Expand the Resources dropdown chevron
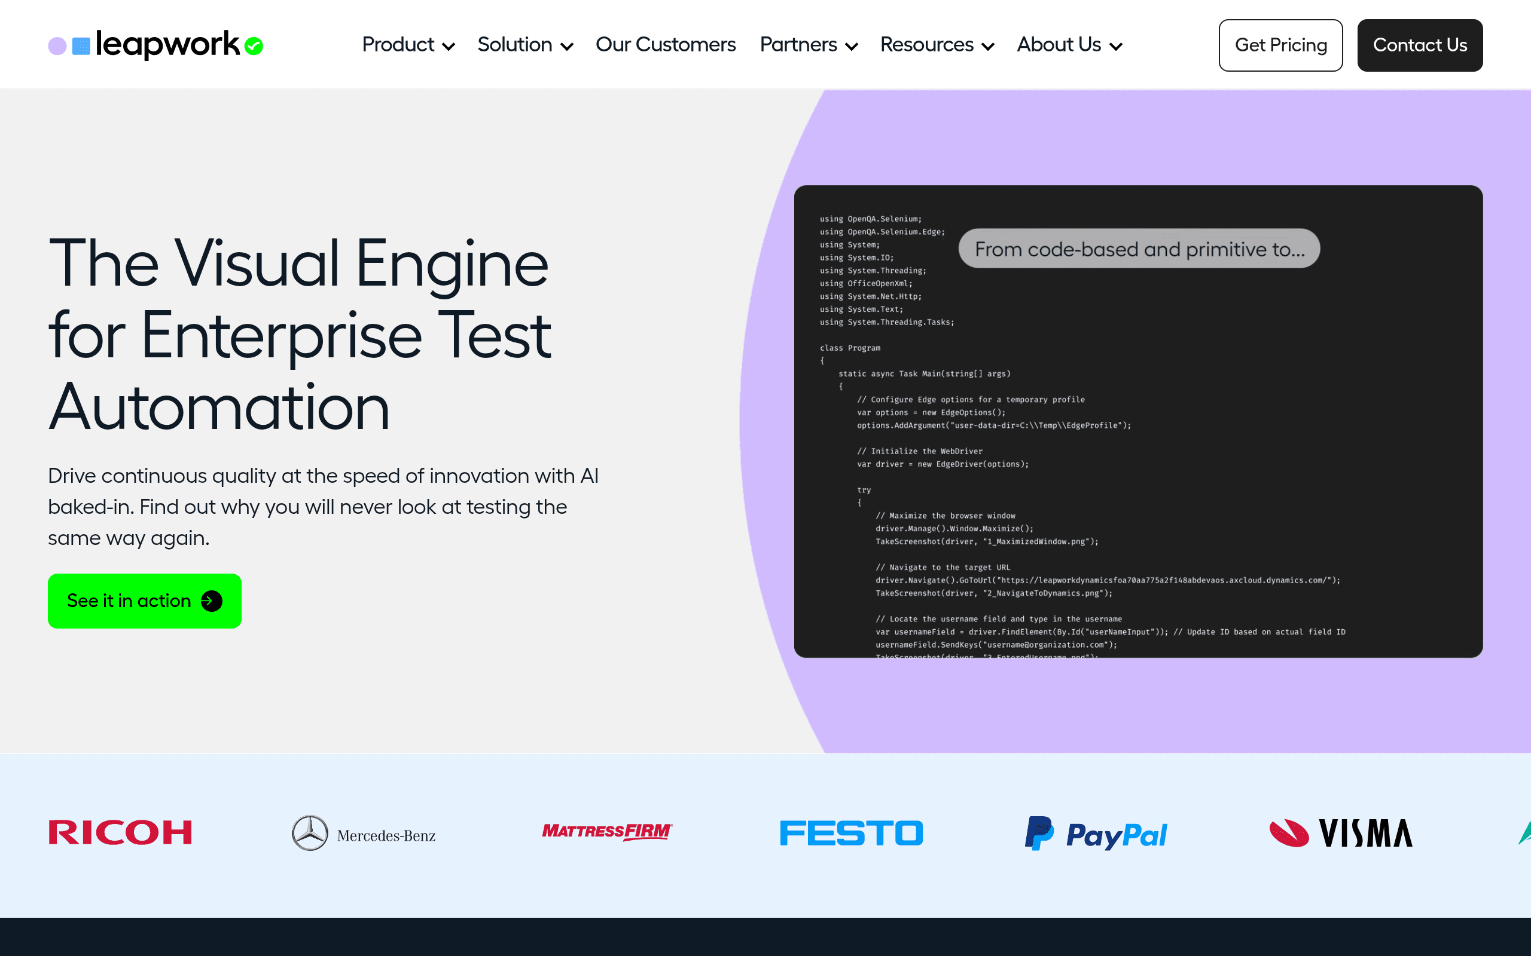 987,46
